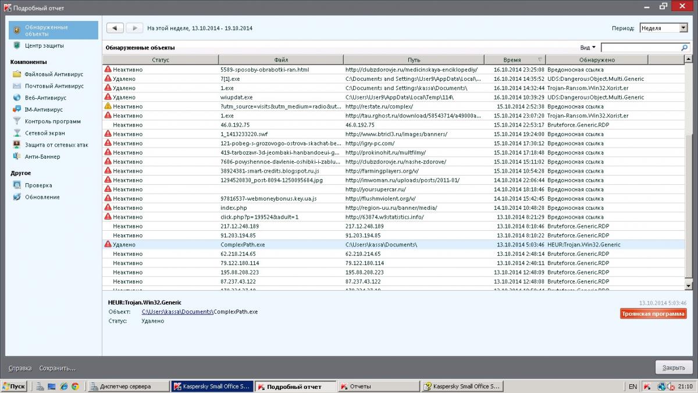Click back arrow to previous week
Image resolution: width=698 pixels, height=393 pixels.
tap(115, 28)
